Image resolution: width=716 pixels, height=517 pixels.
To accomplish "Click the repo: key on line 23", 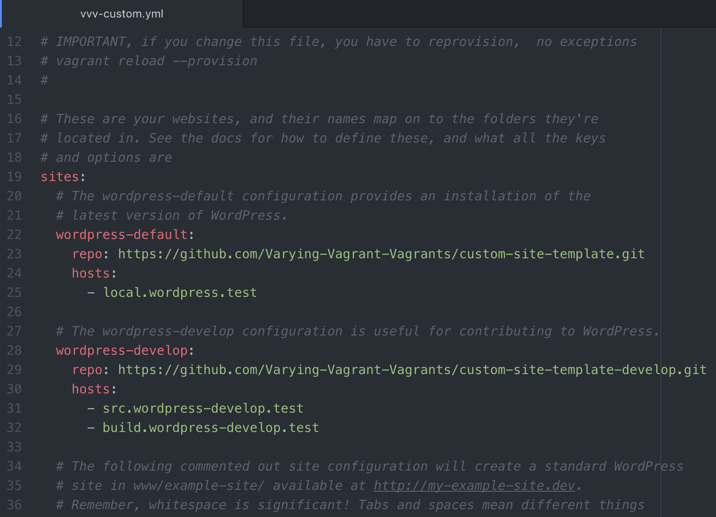I will click(87, 254).
